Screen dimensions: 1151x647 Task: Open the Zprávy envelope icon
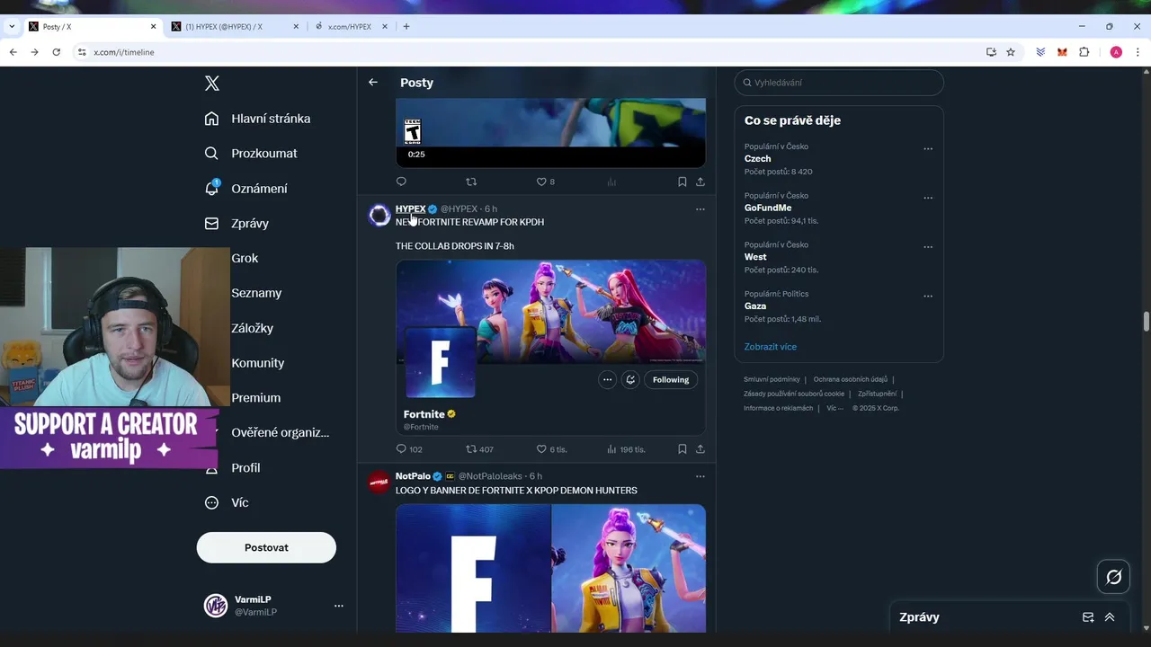[x=211, y=223]
